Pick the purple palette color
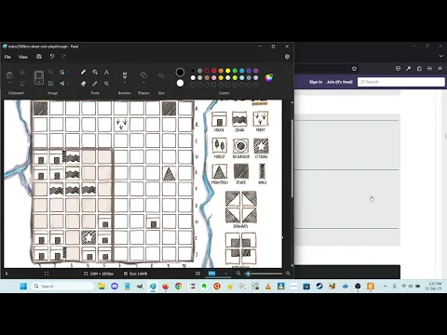 (256, 71)
